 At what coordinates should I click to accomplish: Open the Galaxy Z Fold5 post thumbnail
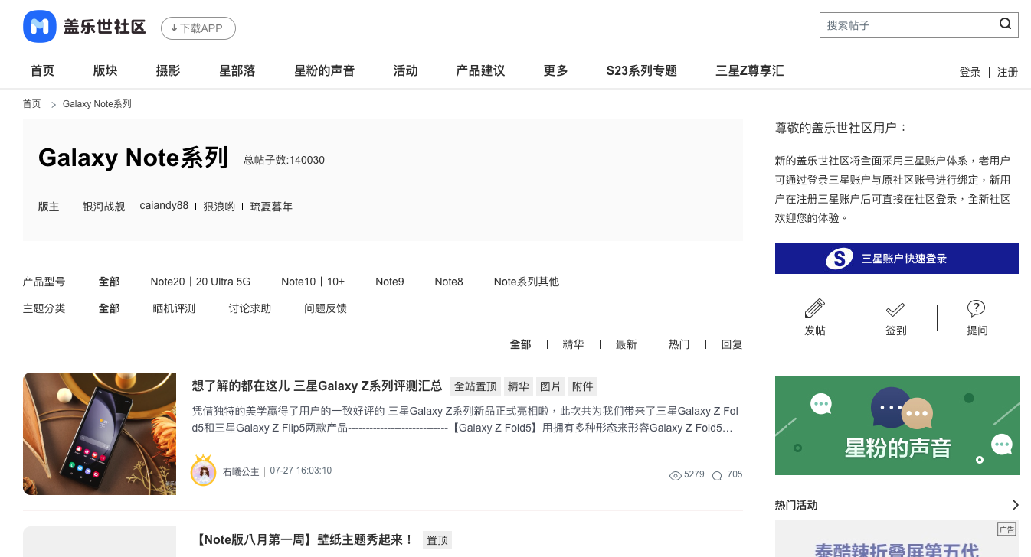point(100,434)
